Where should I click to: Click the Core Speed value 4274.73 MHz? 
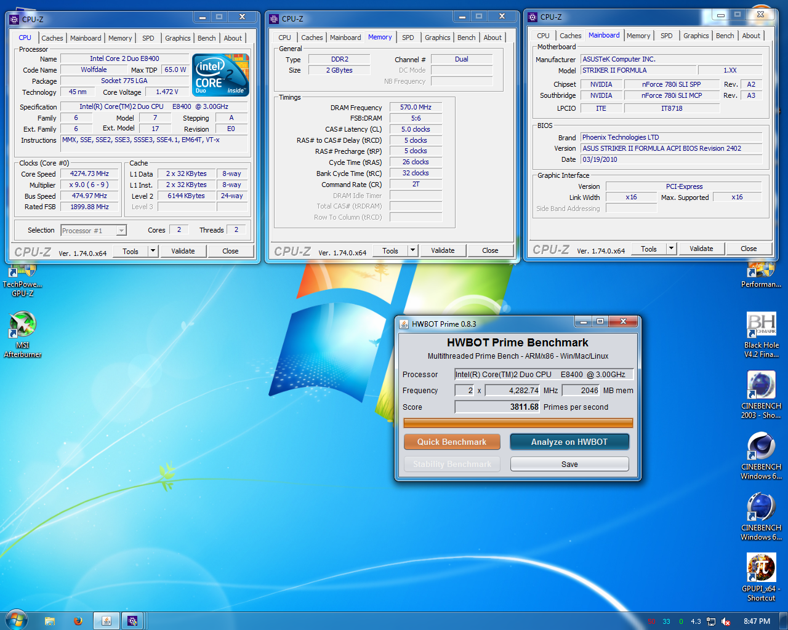coord(89,173)
